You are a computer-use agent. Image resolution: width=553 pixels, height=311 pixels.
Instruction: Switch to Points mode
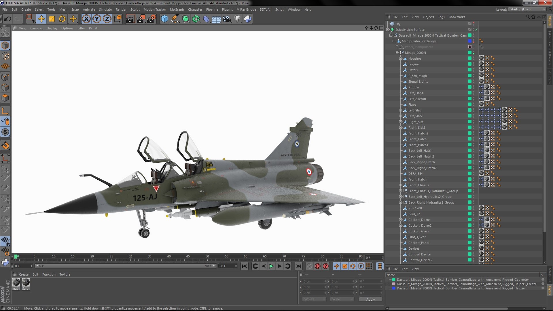pos(5,77)
